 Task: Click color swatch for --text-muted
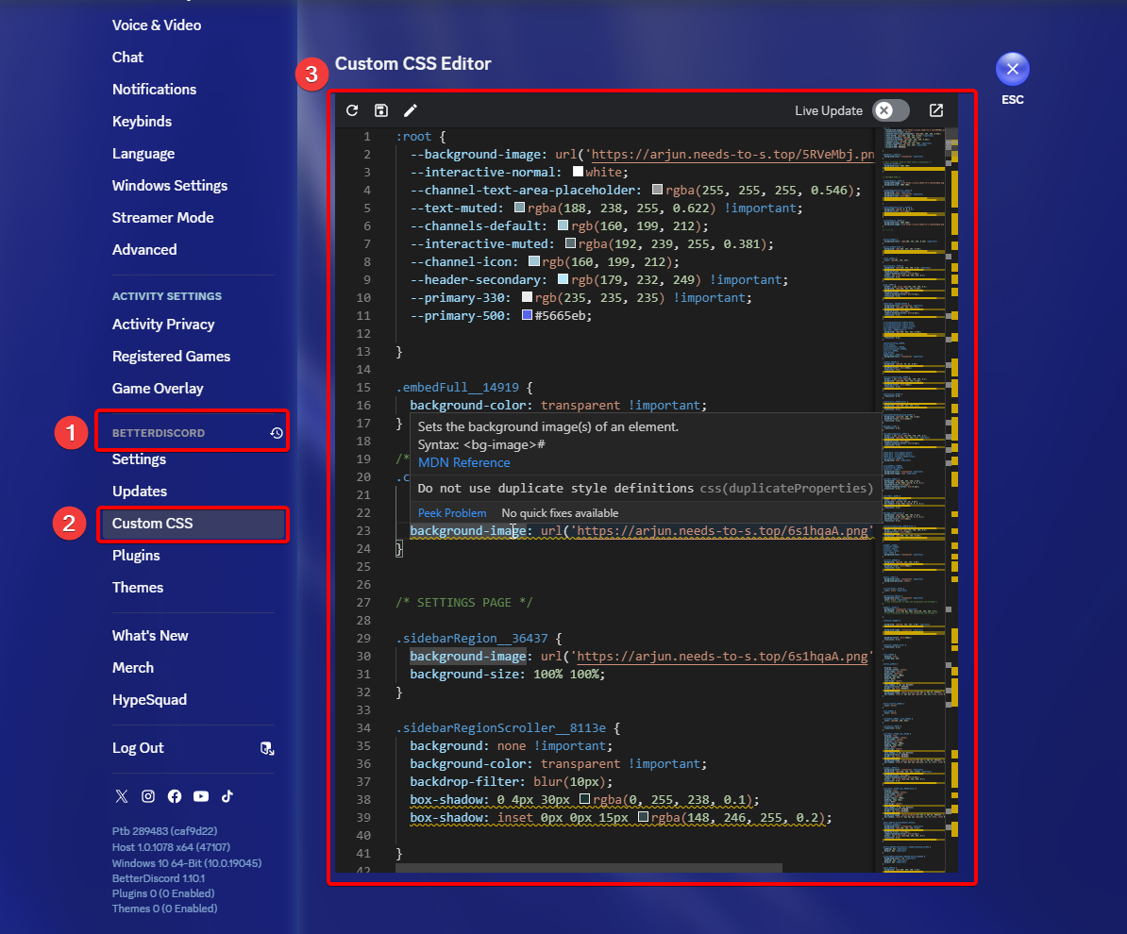click(x=520, y=208)
